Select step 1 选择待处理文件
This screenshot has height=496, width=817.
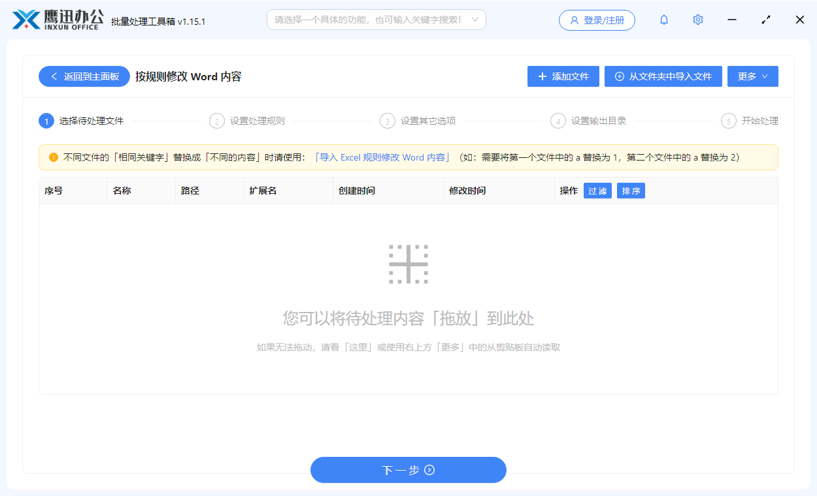tap(81, 121)
